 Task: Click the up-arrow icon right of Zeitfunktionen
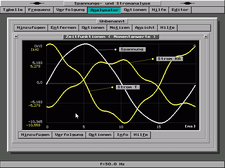tap(206, 36)
